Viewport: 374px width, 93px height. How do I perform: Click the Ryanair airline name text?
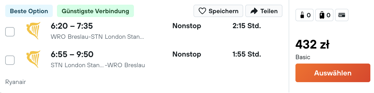[16, 82]
